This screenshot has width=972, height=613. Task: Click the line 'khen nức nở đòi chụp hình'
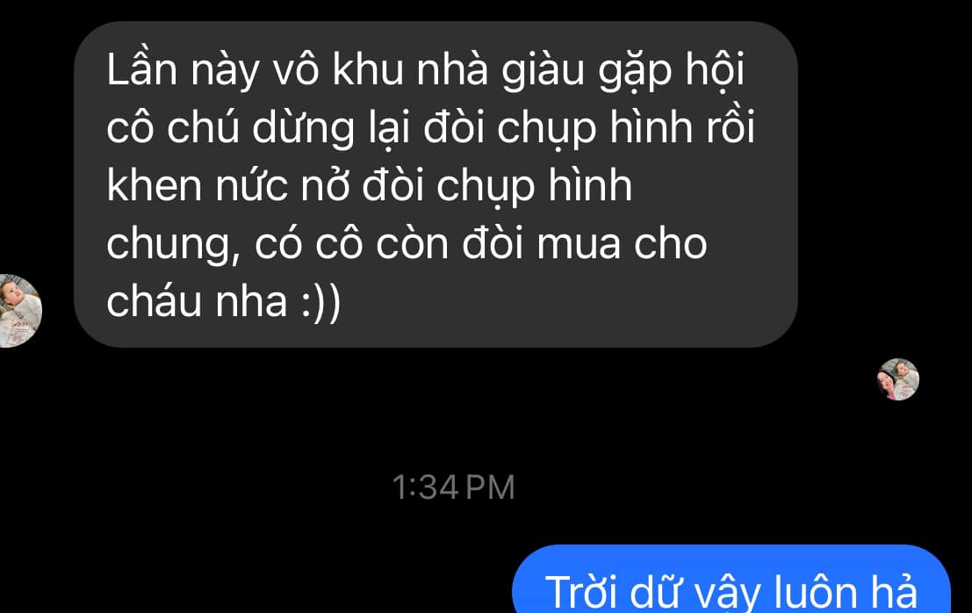tap(370, 186)
